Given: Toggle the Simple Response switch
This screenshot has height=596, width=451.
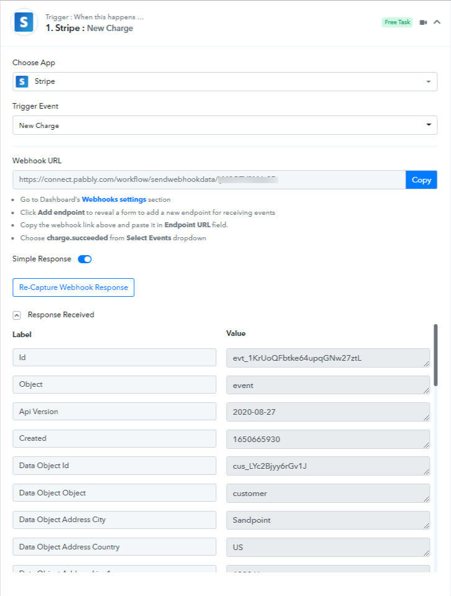Looking at the screenshot, I should point(85,260).
